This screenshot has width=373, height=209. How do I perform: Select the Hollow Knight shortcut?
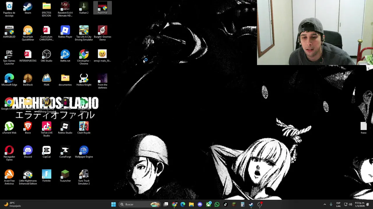coord(84,80)
